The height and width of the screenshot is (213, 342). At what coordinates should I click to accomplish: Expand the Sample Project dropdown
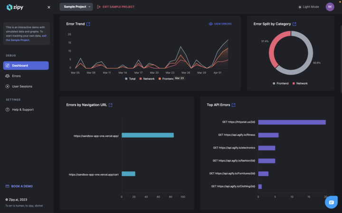pyautogui.click(x=76, y=7)
